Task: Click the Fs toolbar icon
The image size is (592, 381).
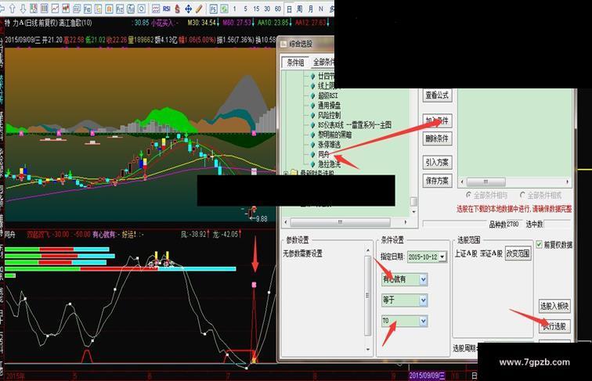Action: tap(213, 9)
